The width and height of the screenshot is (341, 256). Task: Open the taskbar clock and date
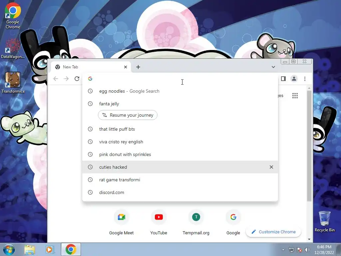click(324, 250)
